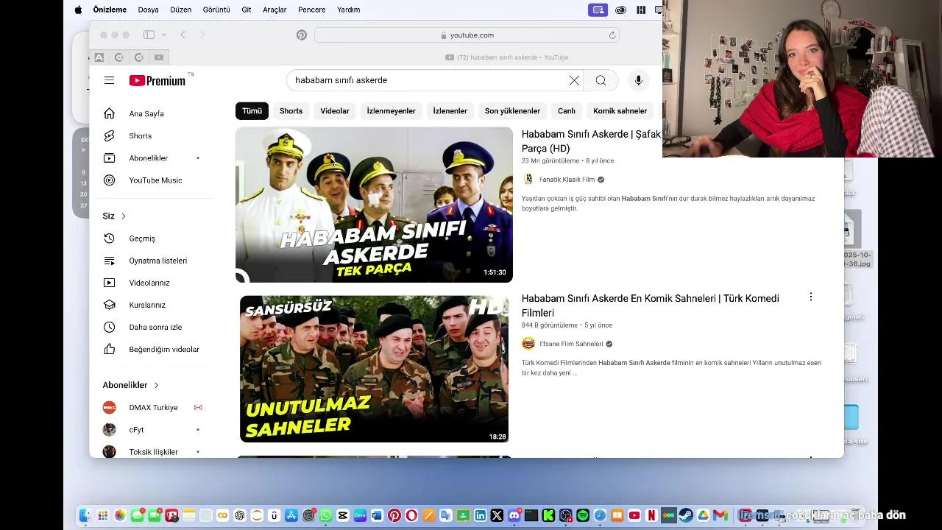Open the Yardım menu
Image resolution: width=942 pixels, height=530 pixels.
pos(348,10)
